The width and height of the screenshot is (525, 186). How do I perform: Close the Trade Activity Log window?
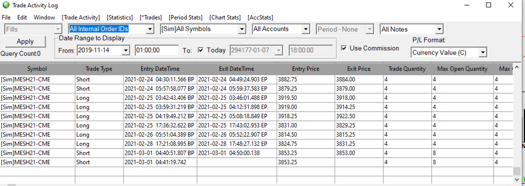tap(510, 5)
